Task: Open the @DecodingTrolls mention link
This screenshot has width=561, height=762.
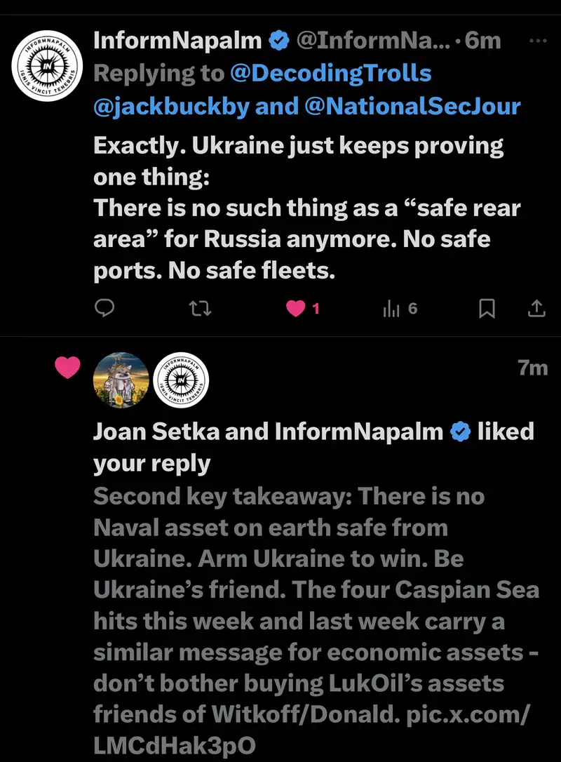Action: [330, 73]
